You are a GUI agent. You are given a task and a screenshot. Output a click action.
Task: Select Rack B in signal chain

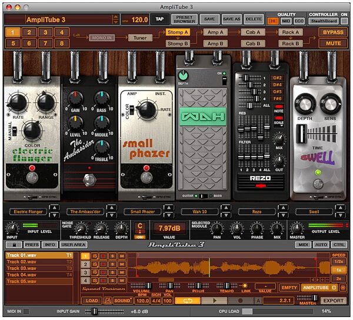(291, 44)
